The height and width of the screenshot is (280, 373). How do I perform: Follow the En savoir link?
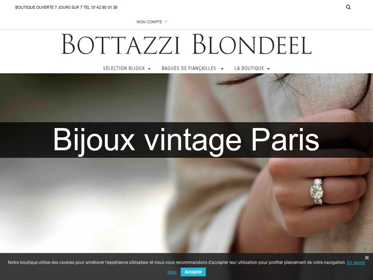pyautogui.click(x=356, y=262)
